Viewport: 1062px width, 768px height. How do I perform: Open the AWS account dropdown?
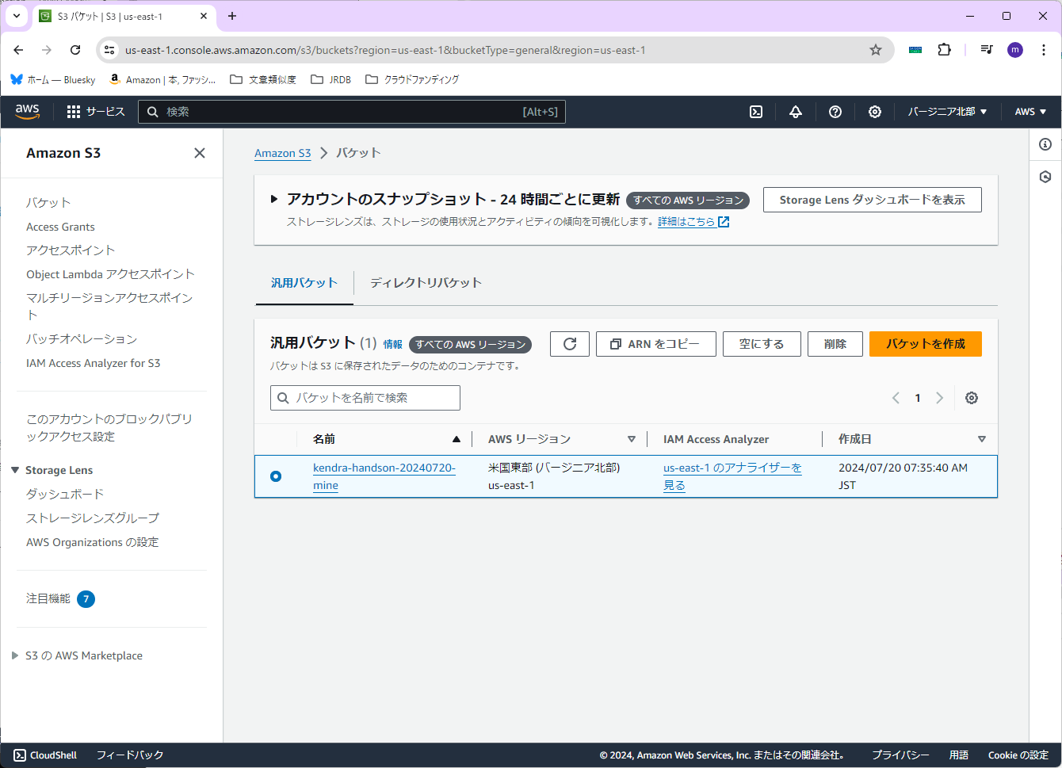tap(1030, 112)
